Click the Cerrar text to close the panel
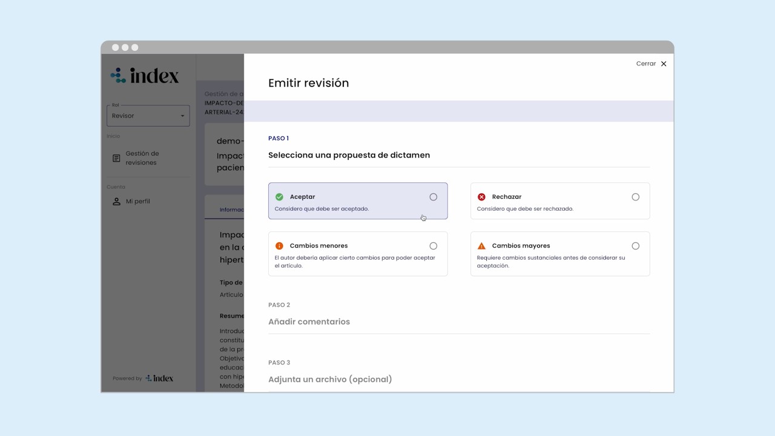 (646, 64)
